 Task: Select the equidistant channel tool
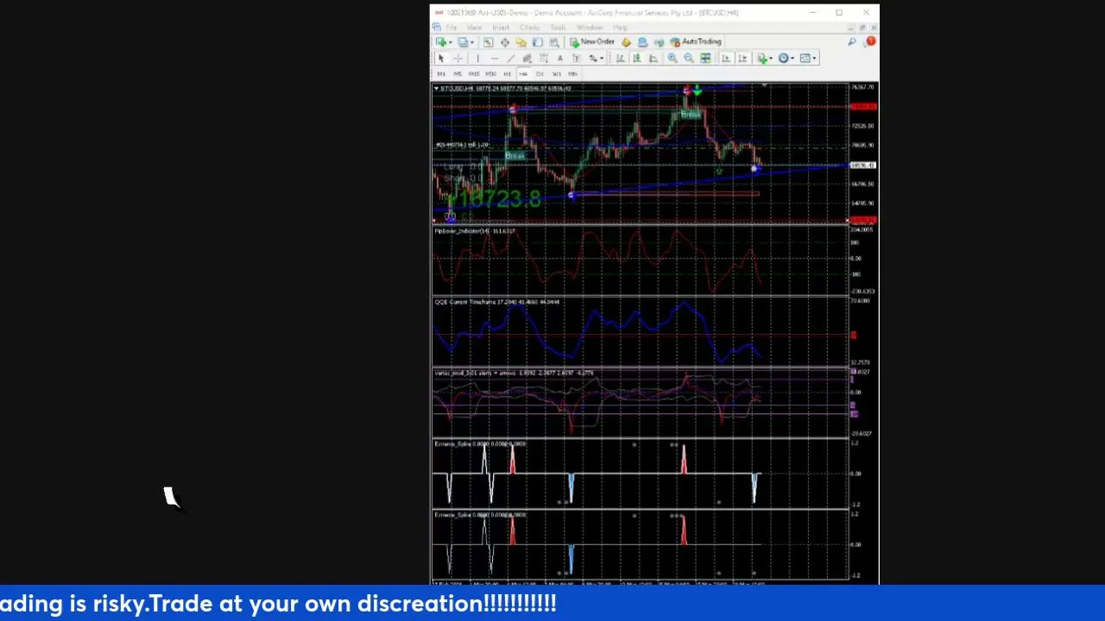(x=527, y=59)
